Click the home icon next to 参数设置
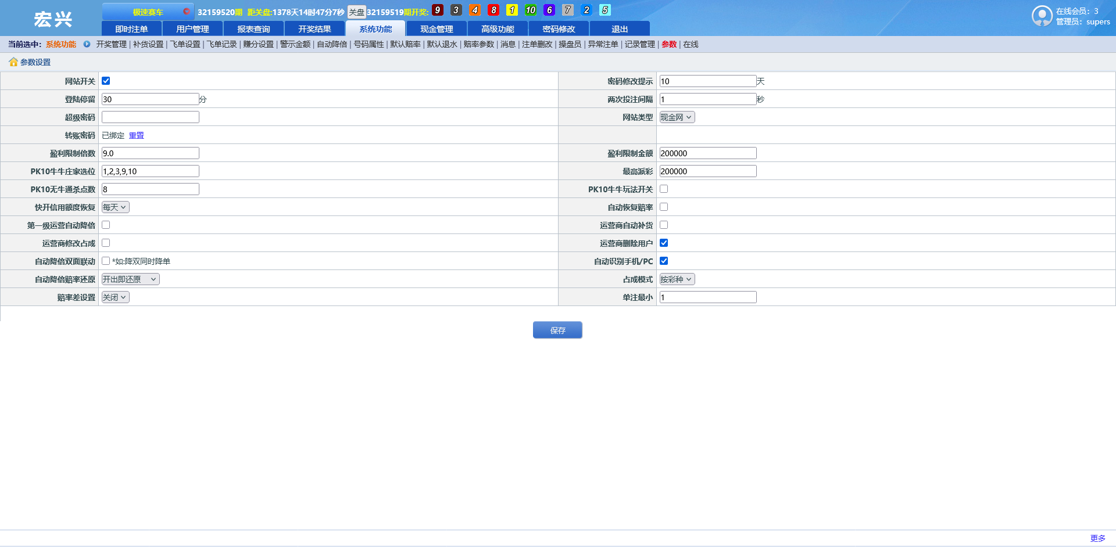This screenshot has height=550, width=1116. click(13, 62)
